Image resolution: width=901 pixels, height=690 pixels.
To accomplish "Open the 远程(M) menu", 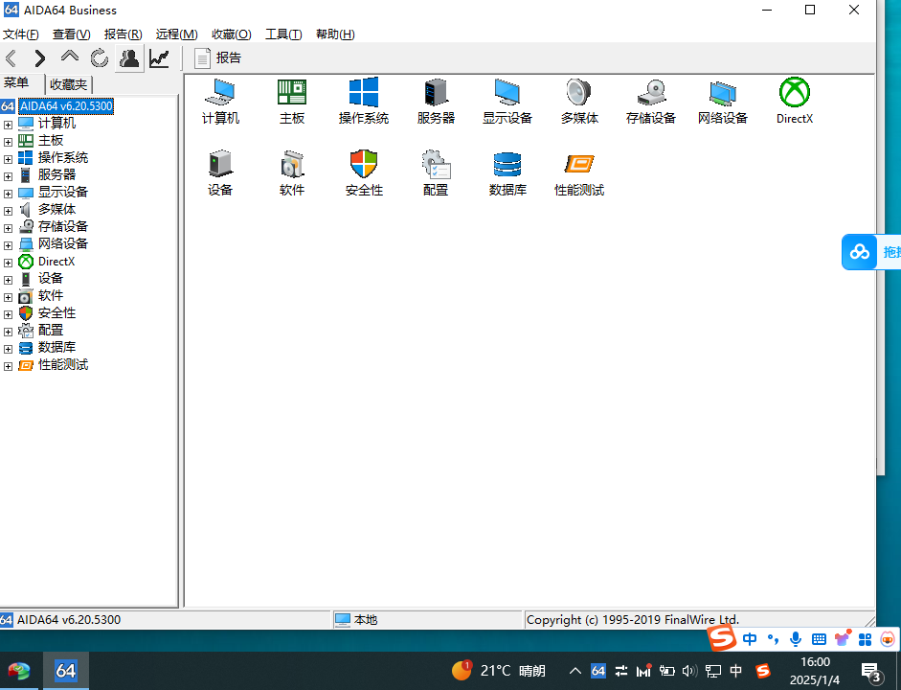I will [x=176, y=34].
